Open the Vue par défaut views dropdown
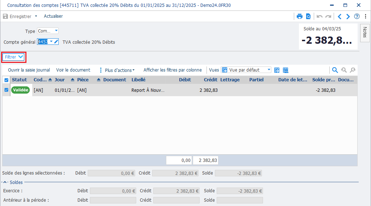 (x=268, y=70)
